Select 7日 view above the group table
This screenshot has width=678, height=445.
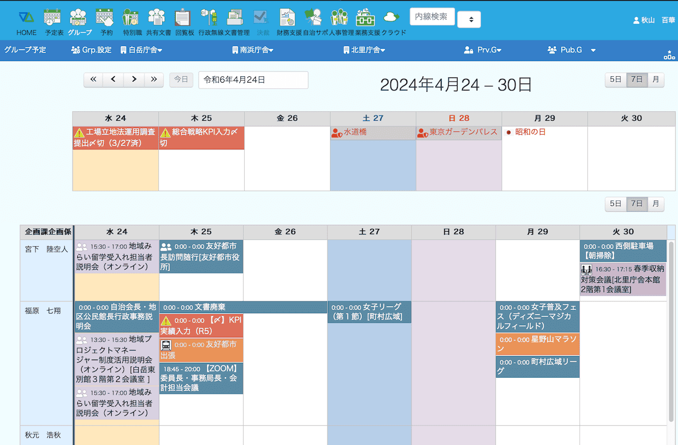click(637, 204)
